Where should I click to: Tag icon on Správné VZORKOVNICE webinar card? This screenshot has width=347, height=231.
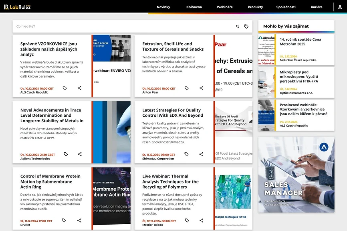[65, 88]
